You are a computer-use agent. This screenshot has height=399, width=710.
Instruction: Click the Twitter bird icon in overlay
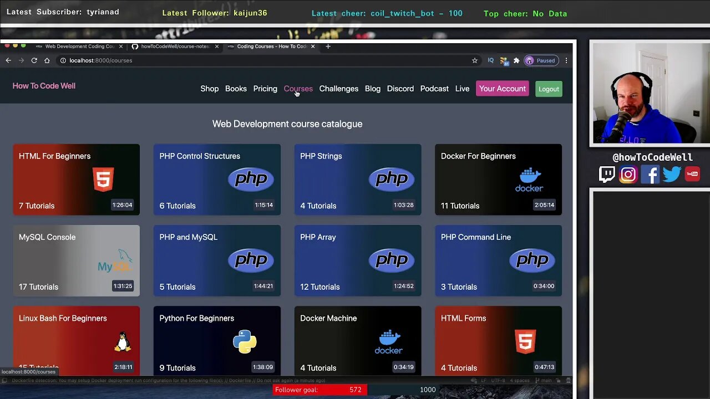tap(671, 175)
